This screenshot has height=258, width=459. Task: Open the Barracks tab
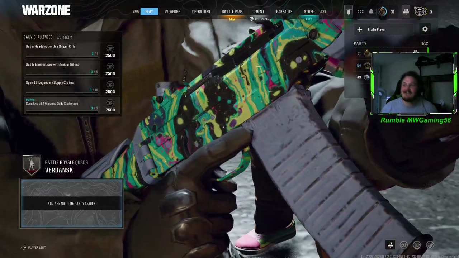[x=284, y=11]
